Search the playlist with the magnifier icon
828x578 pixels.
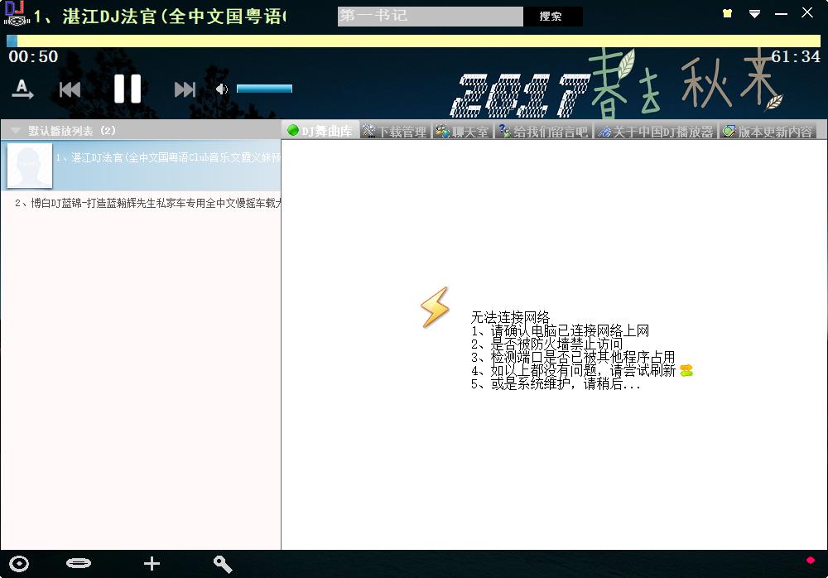tap(223, 564)
